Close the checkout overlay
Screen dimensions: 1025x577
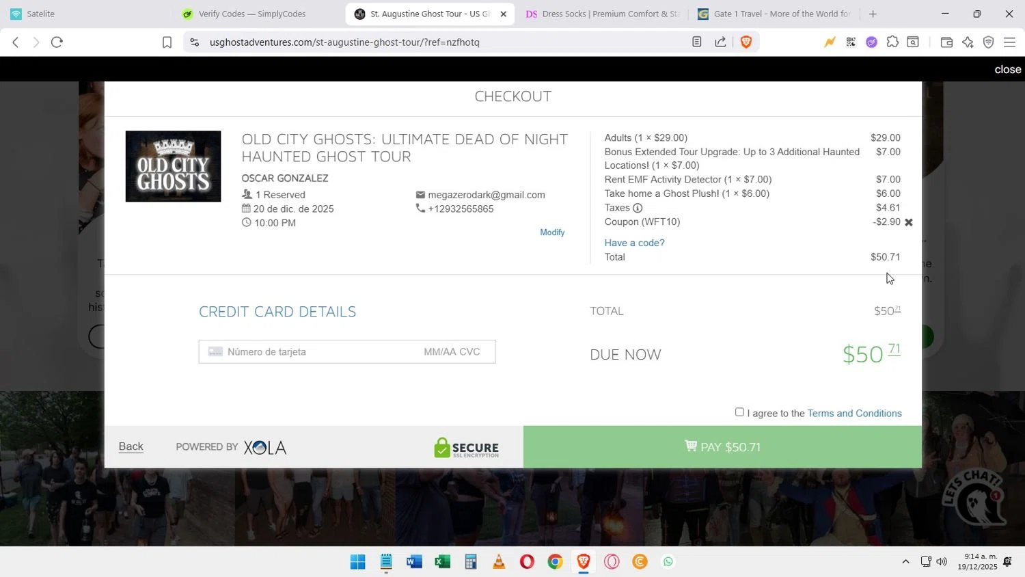pos(1007,69)
